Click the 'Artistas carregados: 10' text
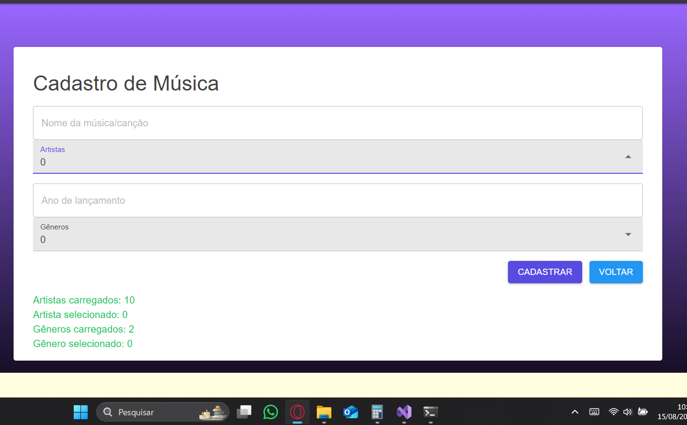Image resolution: width=687 pixels, height=425 pixels. 84,300
